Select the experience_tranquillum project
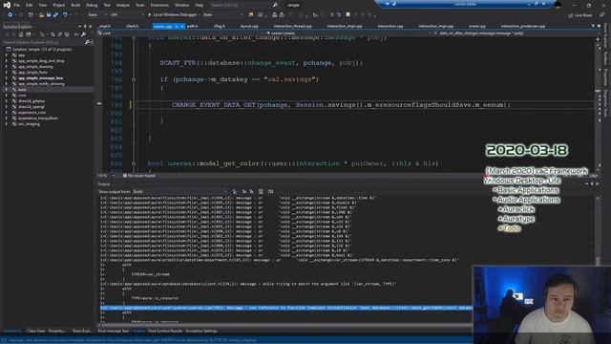The height and width of the screenshot is (344, 611). (x=38, y=118)
